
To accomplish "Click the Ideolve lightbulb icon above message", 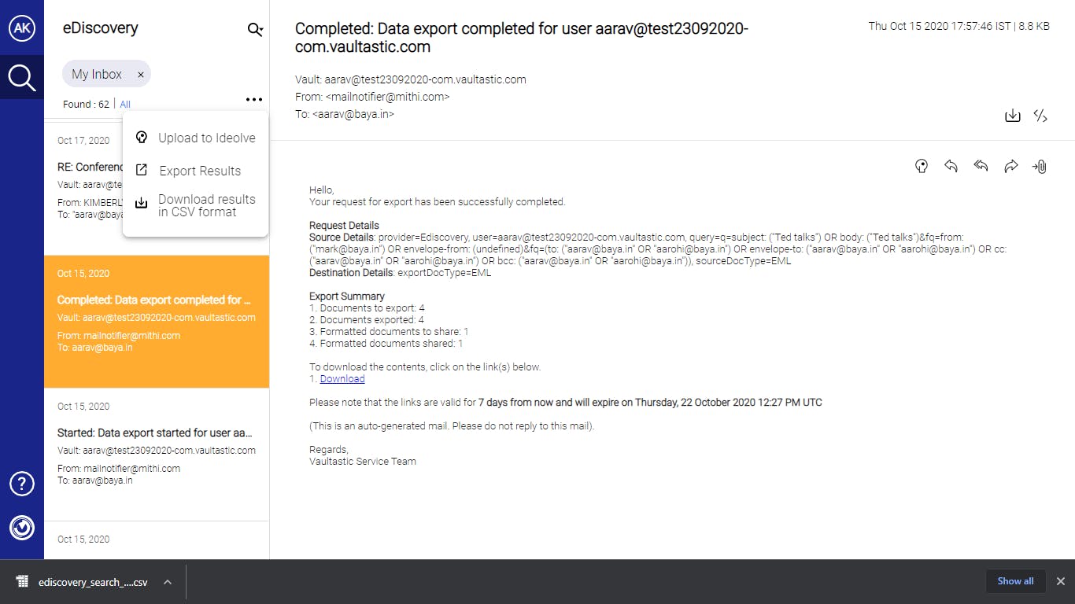I will point(922,166).
